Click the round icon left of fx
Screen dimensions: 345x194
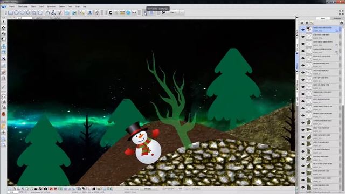pyautogui.click(x=302, y=23)
